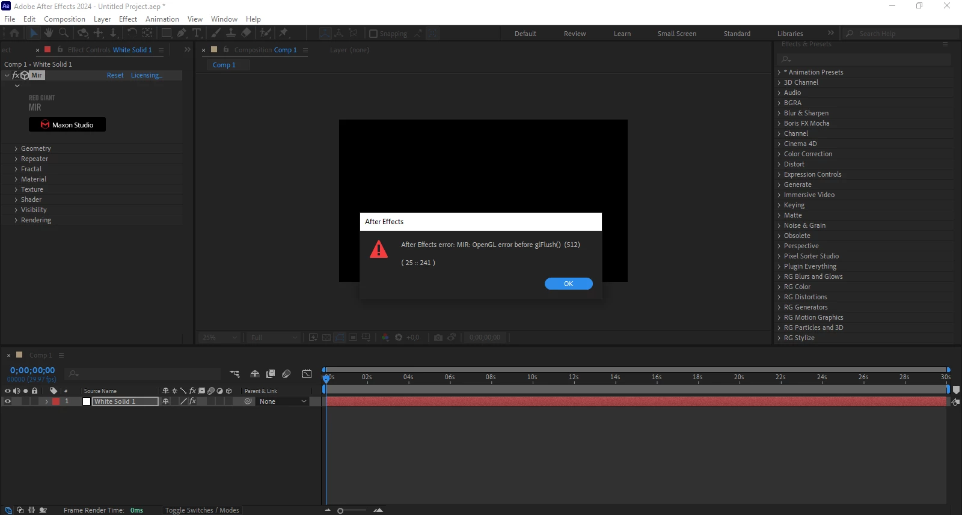Open timeline Comp 1 panel menu icon

61,355
